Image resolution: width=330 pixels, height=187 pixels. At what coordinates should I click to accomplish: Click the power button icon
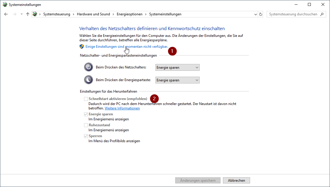(88, 67)
